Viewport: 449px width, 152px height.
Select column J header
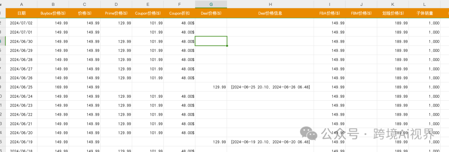361,4
